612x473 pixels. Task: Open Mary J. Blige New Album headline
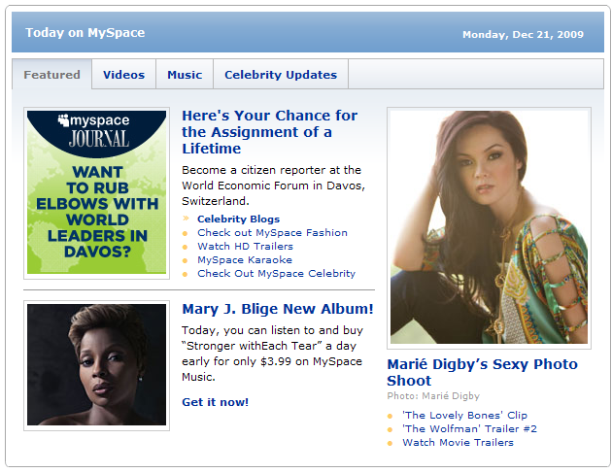tap(277, 309)
